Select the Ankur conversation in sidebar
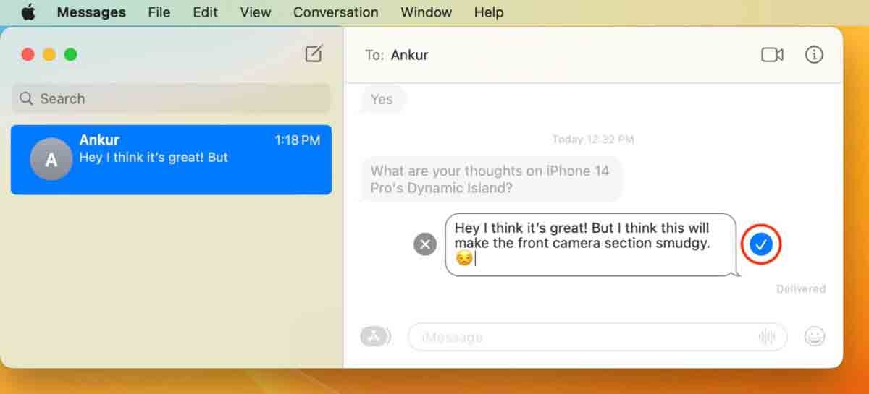This screenshot has height=394, width=869. (171, 160)
